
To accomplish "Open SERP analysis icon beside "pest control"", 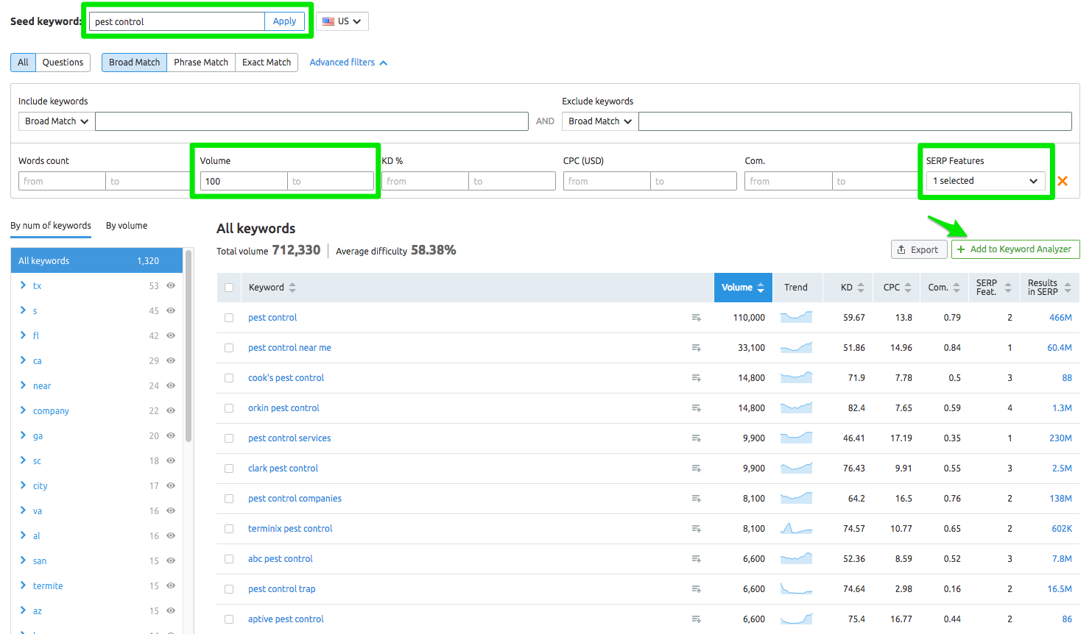I will point(696,317).
